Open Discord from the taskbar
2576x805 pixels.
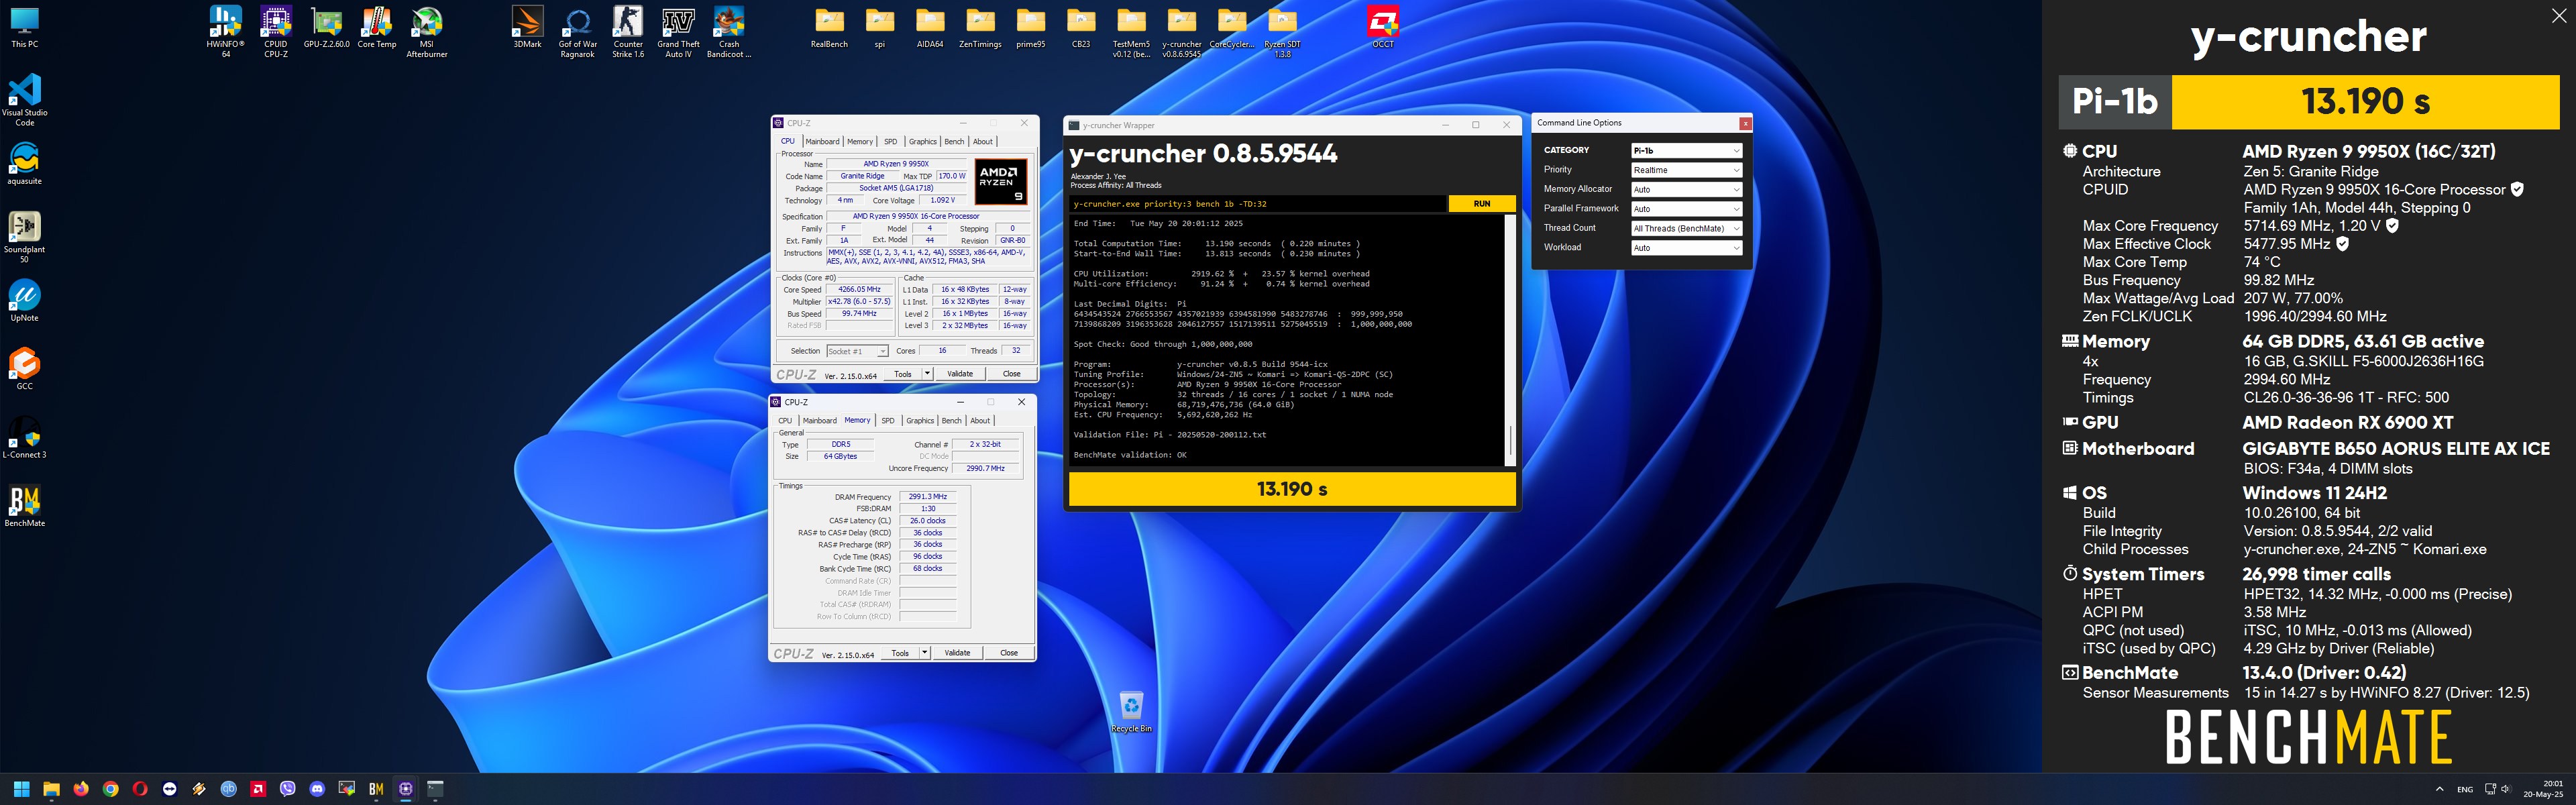tap(317, 789)
